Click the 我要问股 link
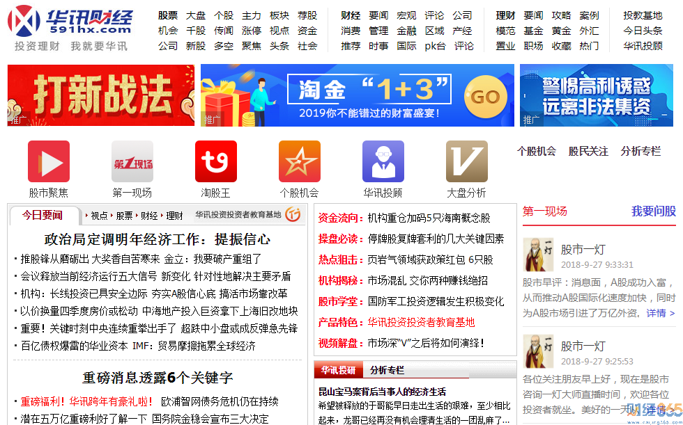 coord(654,211)
